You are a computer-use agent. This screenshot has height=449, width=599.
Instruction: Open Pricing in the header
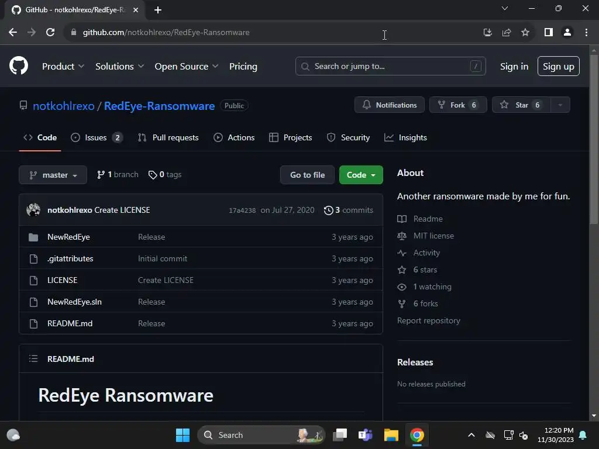[x=243, y=67]
